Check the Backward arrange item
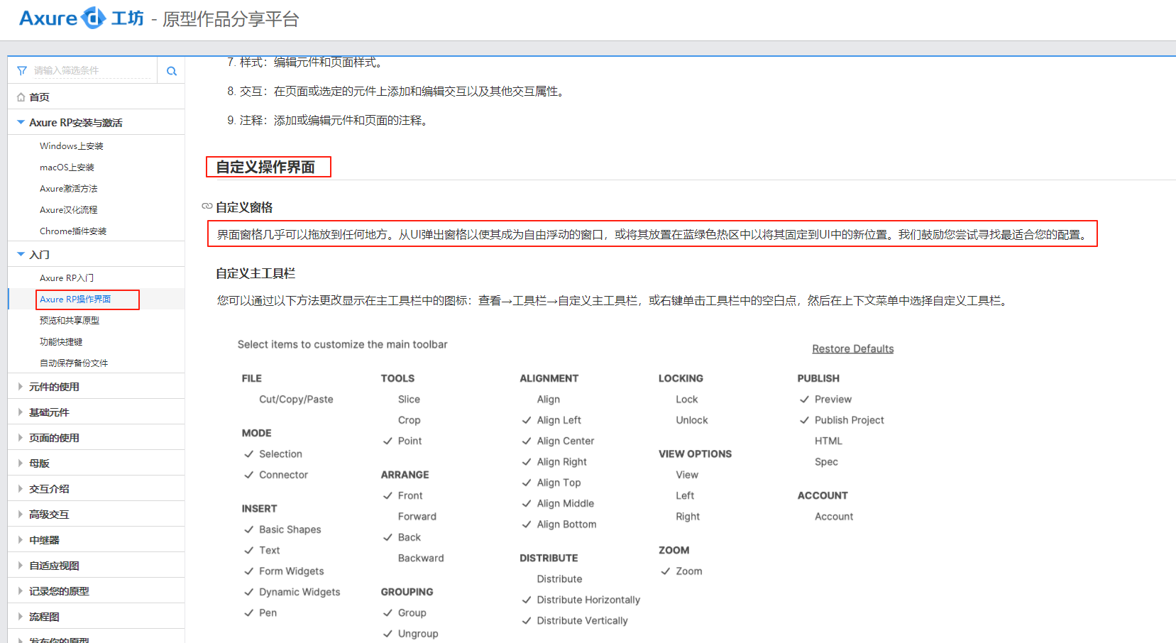The image size is (1176, 643). pos(421,559)
